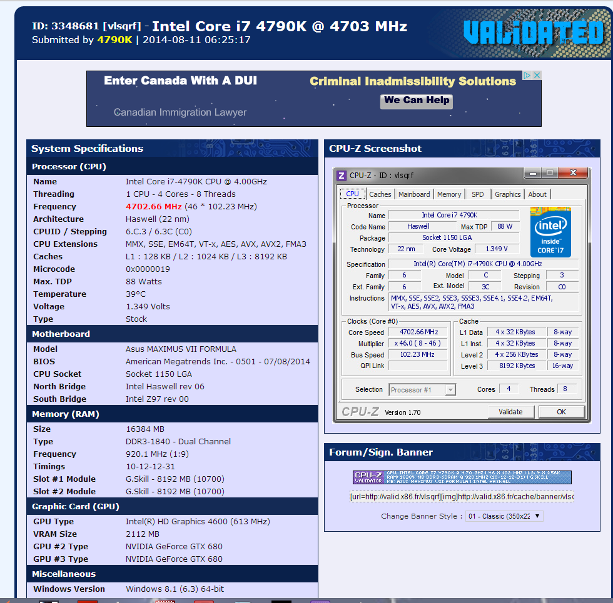Viewport: 613px width, 603px height.
Task: Switch to the About tab
Action: pos(537,194)
